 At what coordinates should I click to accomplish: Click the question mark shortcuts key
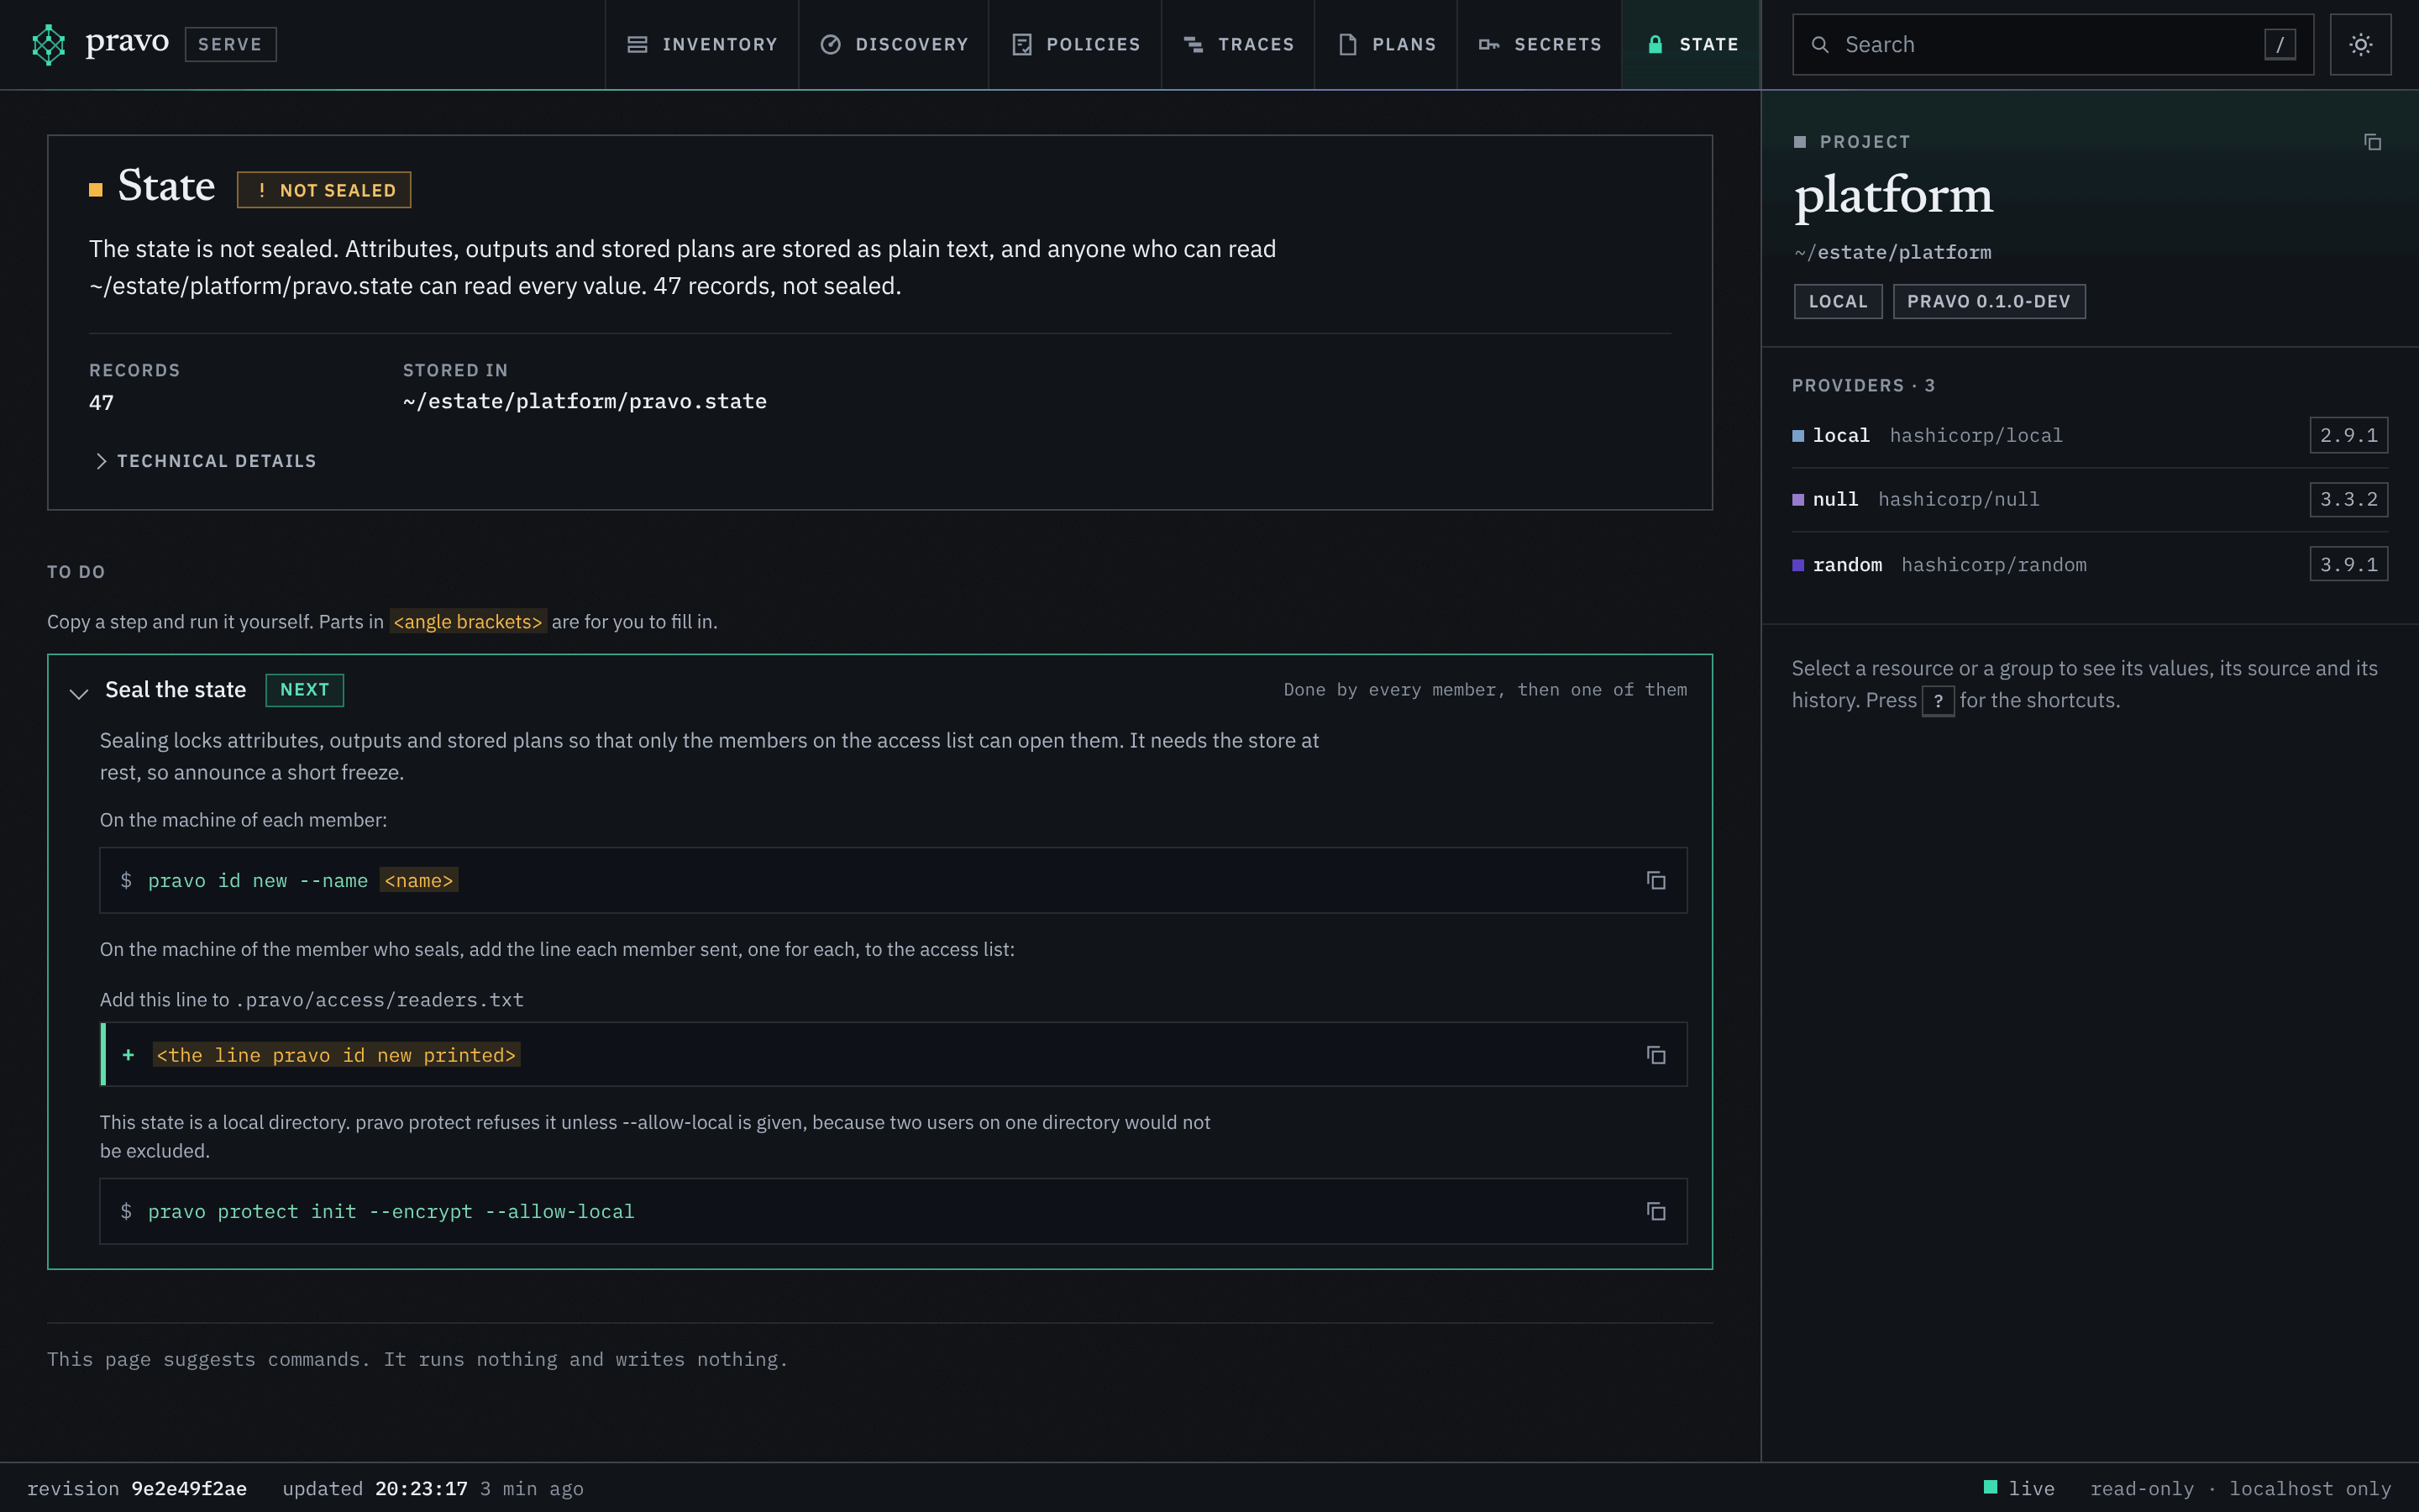coord(1939,701)
